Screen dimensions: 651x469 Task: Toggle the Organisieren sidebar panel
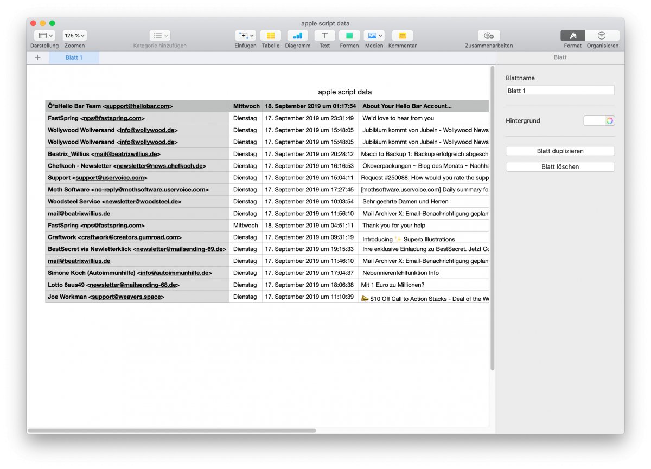click(602, 36)
